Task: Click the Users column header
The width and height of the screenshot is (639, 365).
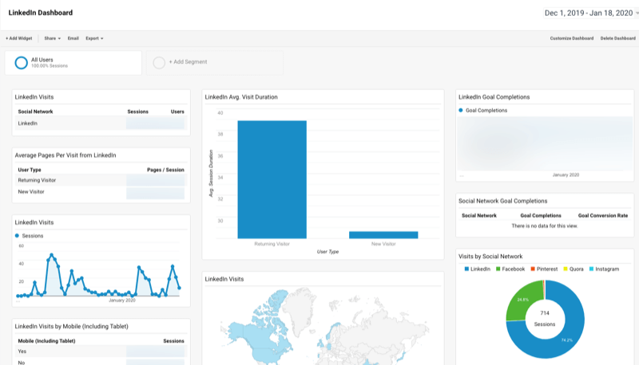Action: point(177,112)
